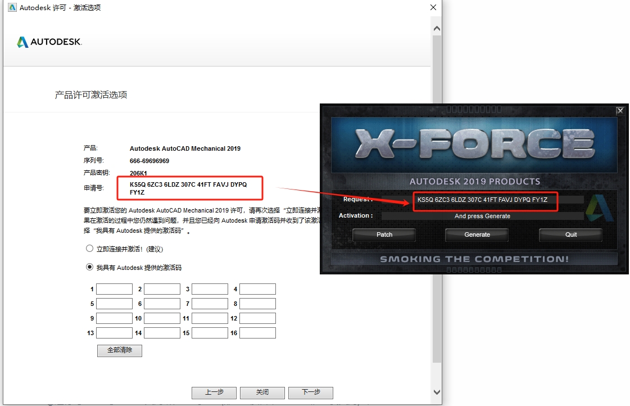Viewport: 630px width, 406px height.
Task: Select 我具有 Autodesk 提供的激活码 radio option
Action: pyautogui.click(x=89, y=267)
